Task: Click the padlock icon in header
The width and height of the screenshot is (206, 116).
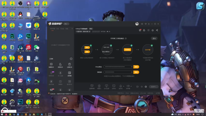Action: [144, 30]
